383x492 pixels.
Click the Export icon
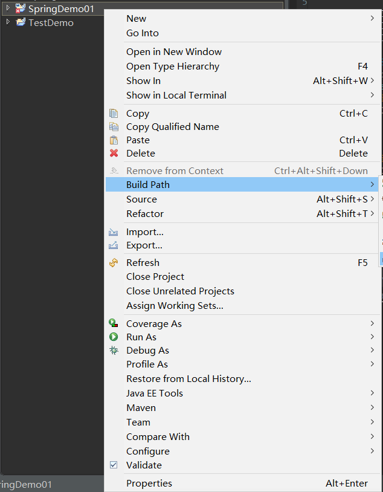coord(114,245)
